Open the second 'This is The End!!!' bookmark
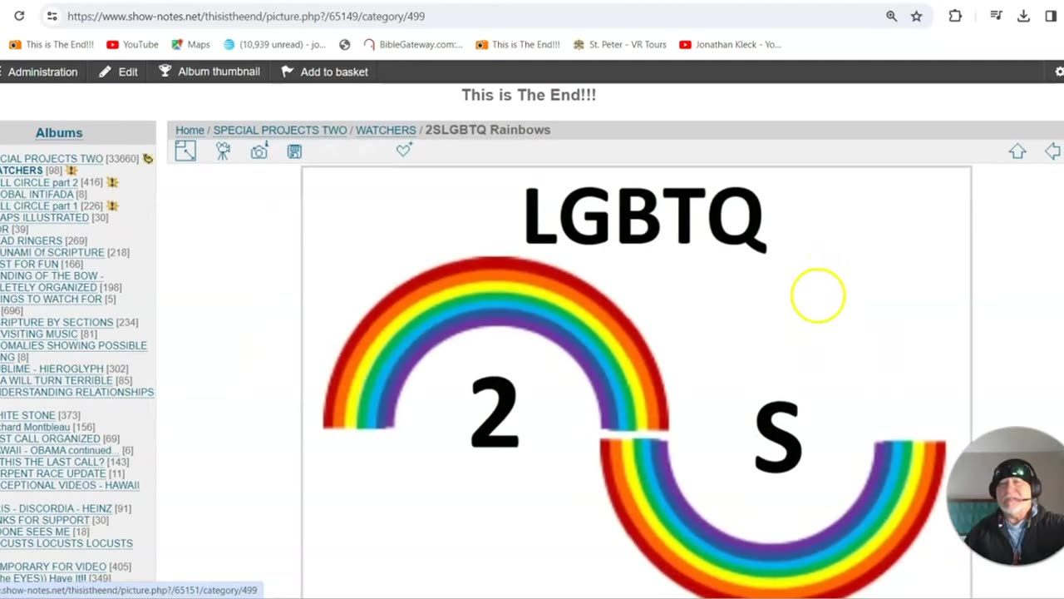The height and width of the screenshot is (599, 1064). point(518,45)
